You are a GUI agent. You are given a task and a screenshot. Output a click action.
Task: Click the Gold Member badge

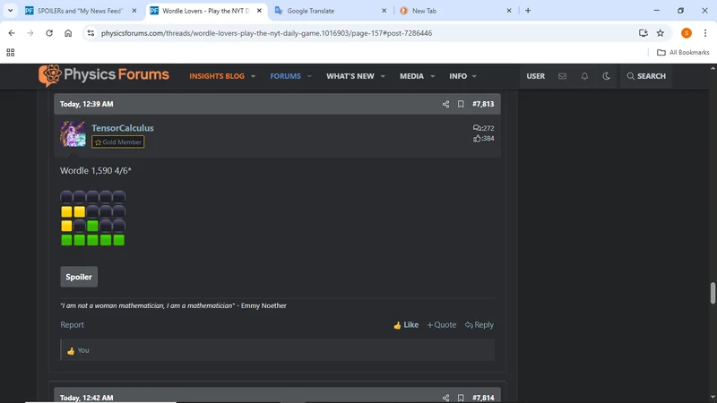pyautogui.click(x=118, y=142)
